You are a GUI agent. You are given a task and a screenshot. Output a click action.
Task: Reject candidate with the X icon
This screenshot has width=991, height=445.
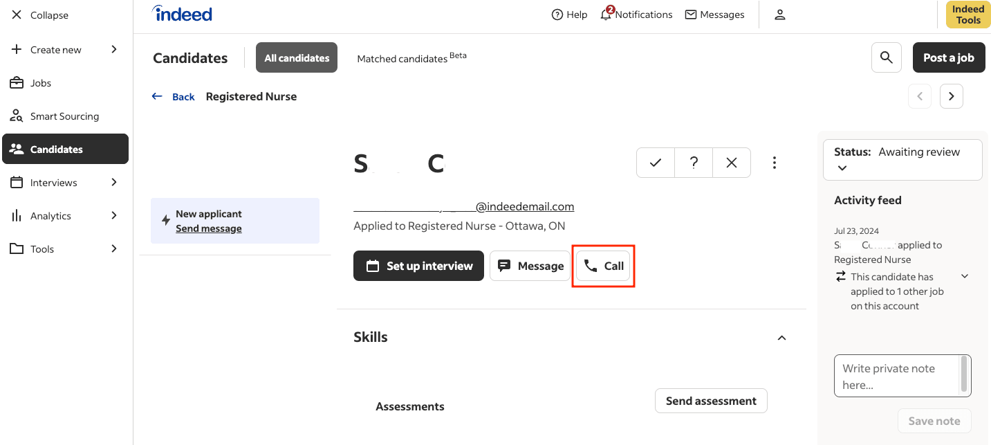pos(732,163)
